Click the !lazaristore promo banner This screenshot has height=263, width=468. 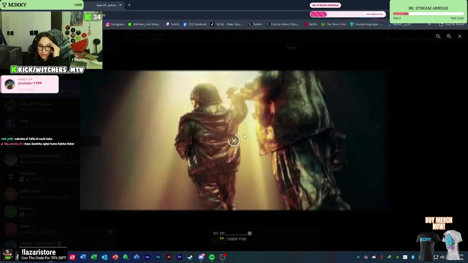click(44, 255)
